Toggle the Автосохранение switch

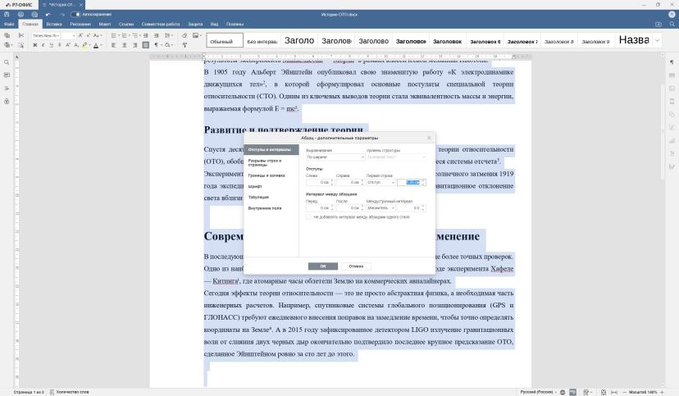(75, 14)
